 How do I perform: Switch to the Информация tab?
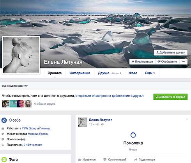click(x=80, y=73)
